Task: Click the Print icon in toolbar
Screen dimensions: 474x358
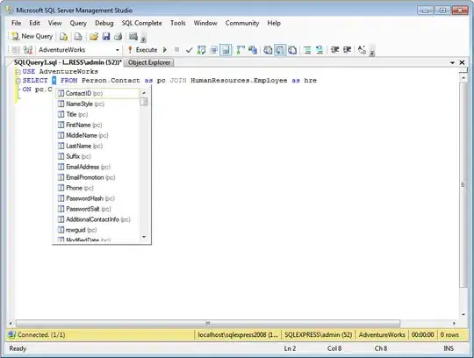Action: [x=118, y=37]
